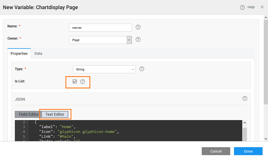Select the Text Editor mode button
This screenshot has height=160, width=268.
coord(55,114)
